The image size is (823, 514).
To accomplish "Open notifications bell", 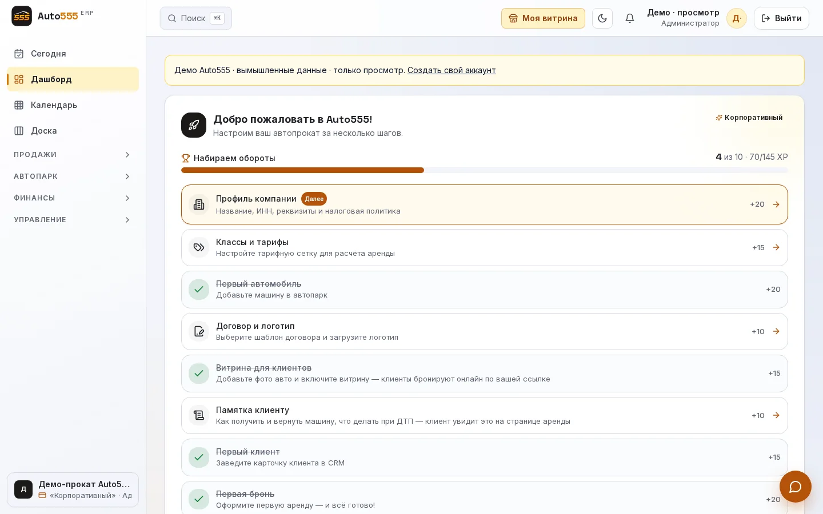I will 630,18.
